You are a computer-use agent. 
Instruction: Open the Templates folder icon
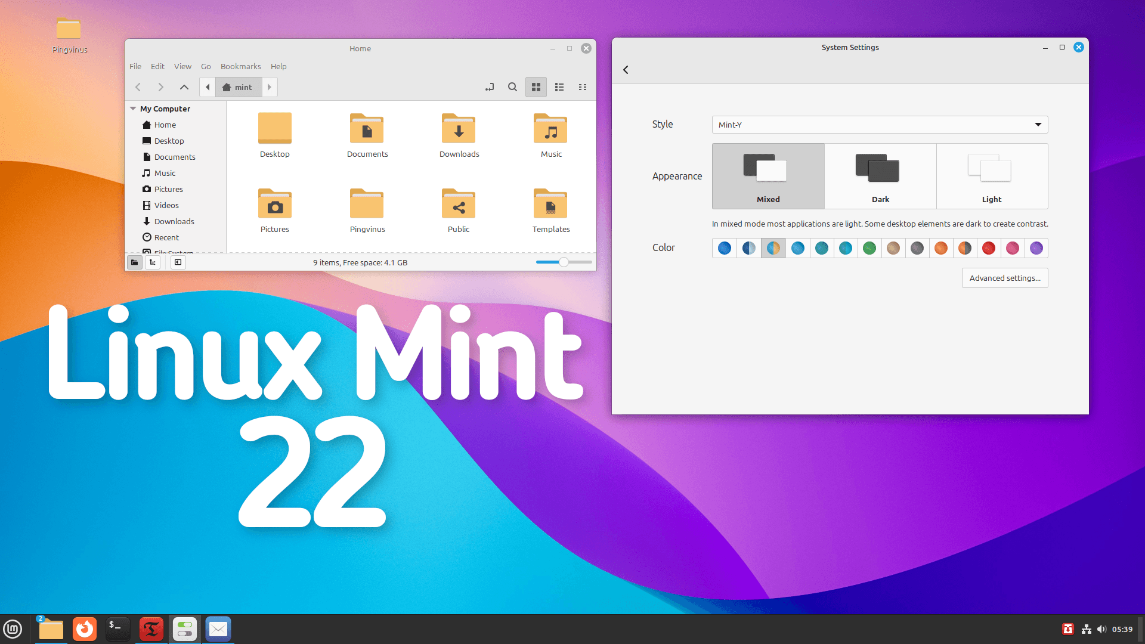pyautogui.click(x=551, y=210)
